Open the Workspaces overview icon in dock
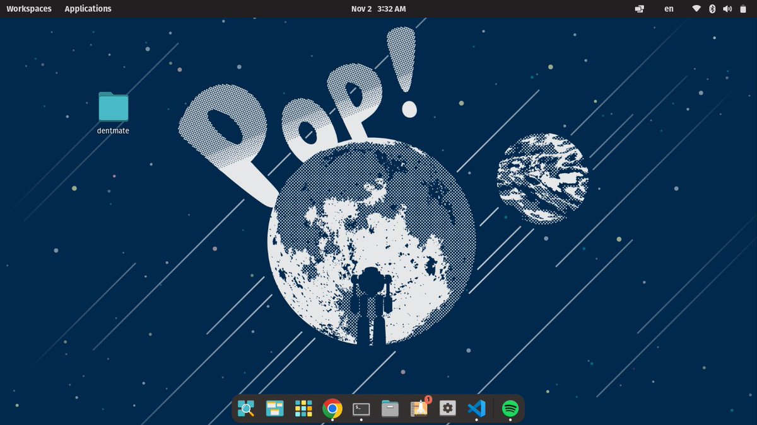 point(274,409)
